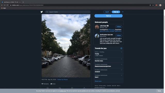
Task: Click the verified badge next to Julia Bayer
Action: tap(108, 26)
